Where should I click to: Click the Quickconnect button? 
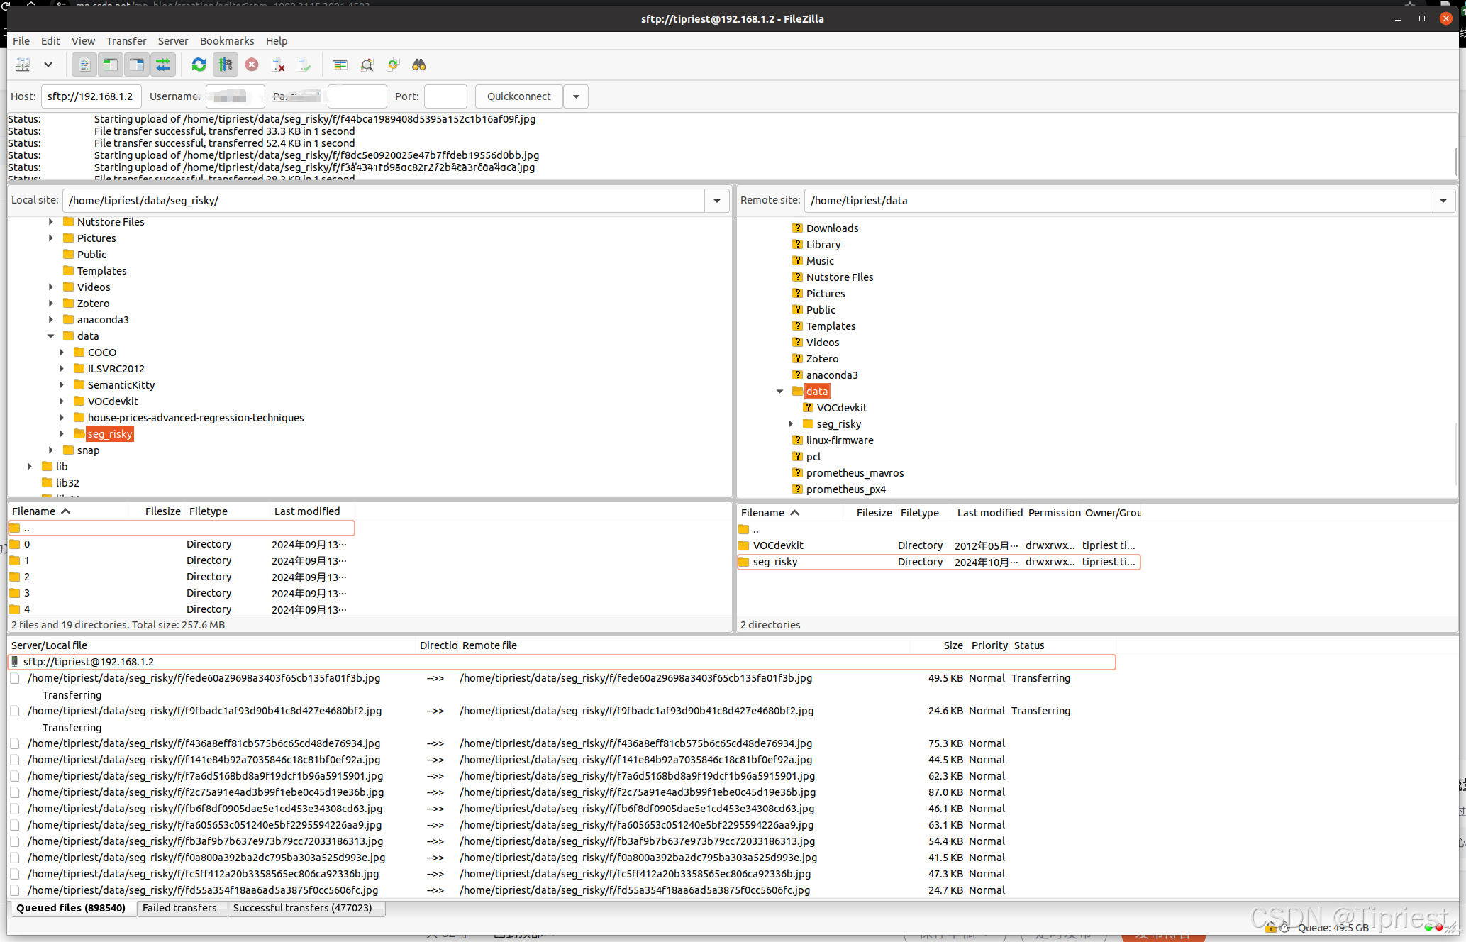(518, 96)
